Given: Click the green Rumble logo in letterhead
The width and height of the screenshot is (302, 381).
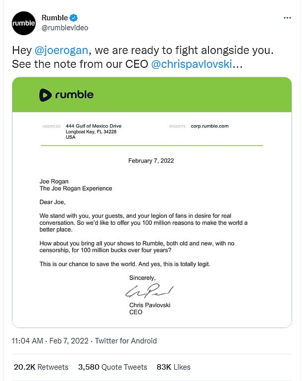Looking at the screenshot, I should tap(66, 95).
